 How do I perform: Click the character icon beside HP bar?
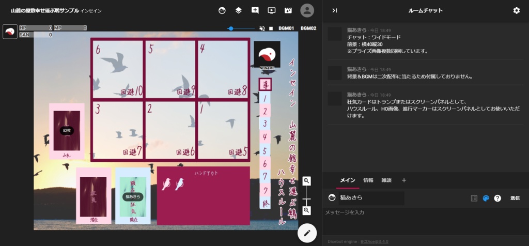10,32
